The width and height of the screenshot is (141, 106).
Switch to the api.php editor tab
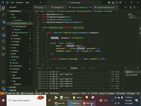pyautogui.click(x=40, y=7)
